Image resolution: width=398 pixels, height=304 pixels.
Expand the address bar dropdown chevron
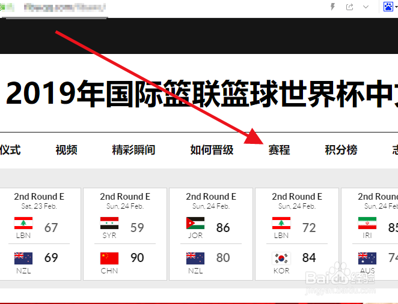click(366, 7)
